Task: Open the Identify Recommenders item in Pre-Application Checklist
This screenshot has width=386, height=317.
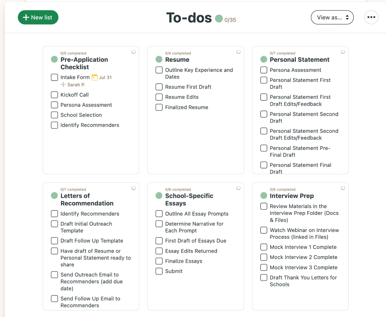Action: [90, 125]
